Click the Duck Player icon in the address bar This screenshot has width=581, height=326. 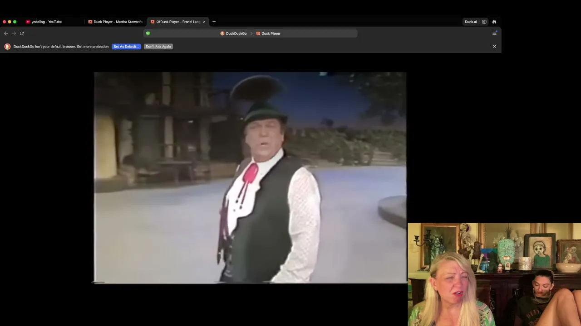point(258,34)
